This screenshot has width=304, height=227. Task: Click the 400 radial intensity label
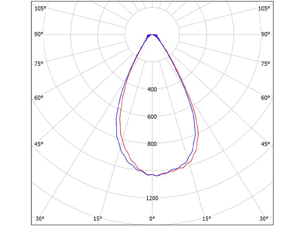tap(152, 89)
